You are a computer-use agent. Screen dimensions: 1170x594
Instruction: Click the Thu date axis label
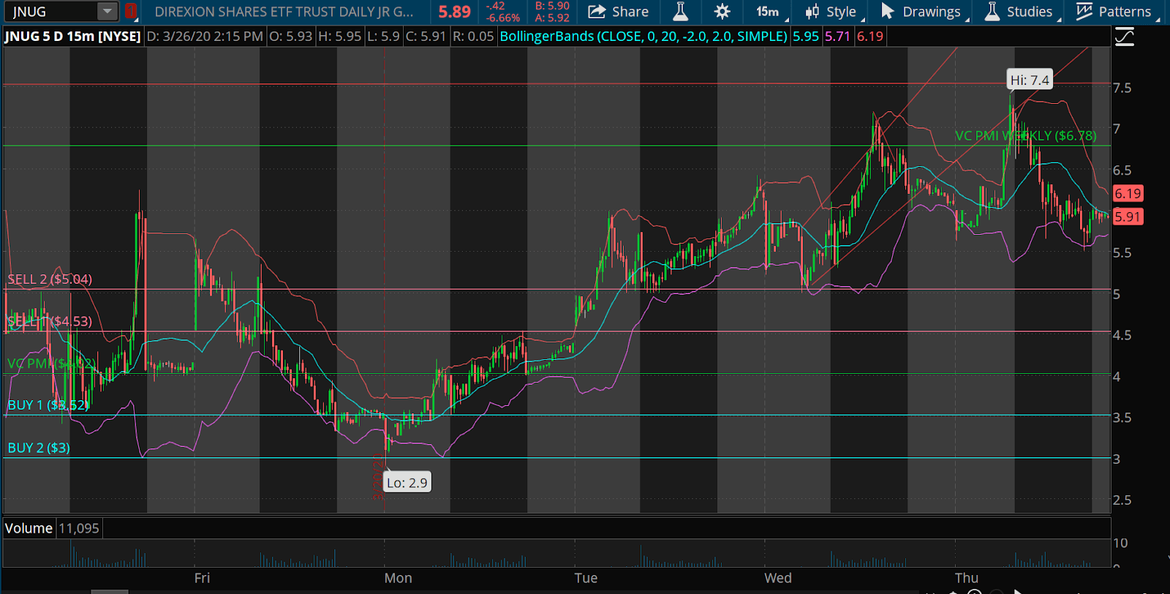pos(967,578)
